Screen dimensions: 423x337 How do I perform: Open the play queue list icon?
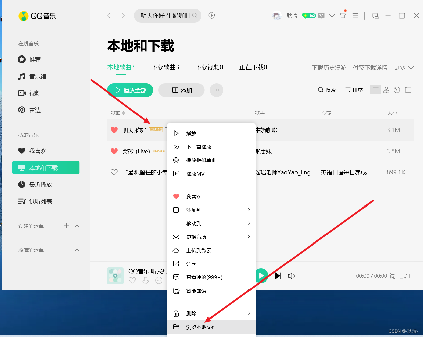[405, 276]
